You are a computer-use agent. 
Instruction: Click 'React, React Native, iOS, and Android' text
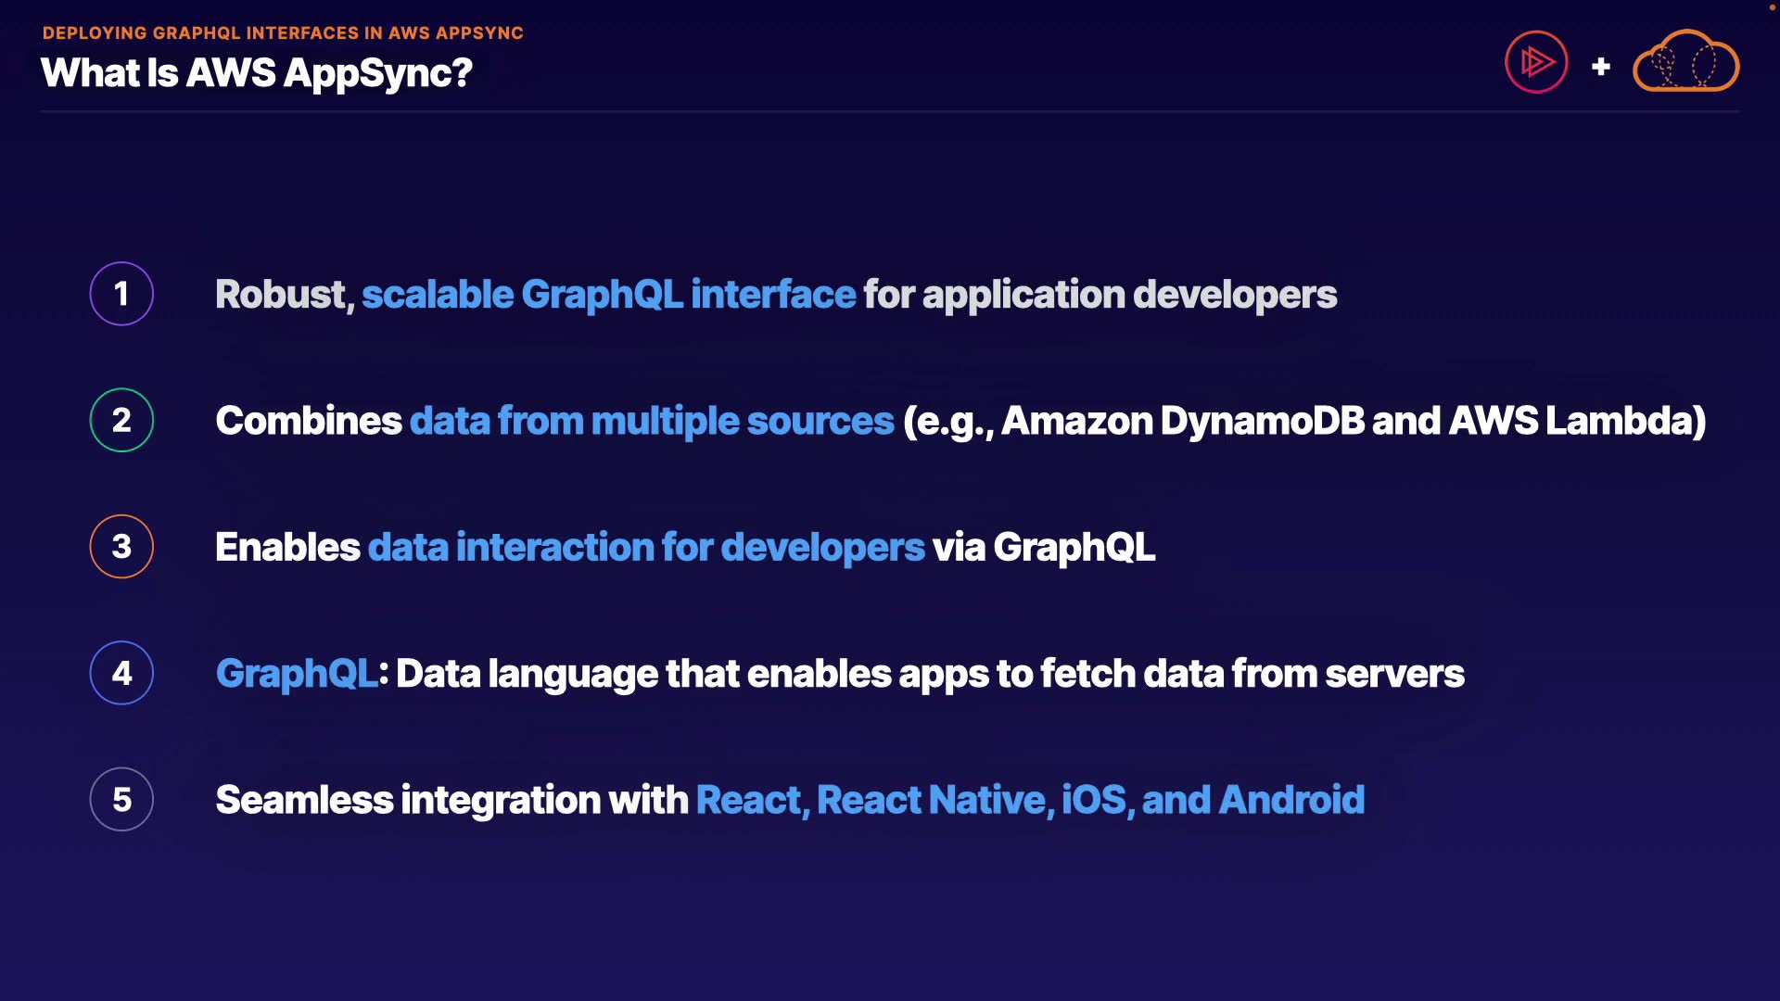[x=1029, y=800]
